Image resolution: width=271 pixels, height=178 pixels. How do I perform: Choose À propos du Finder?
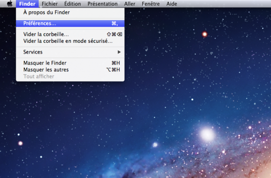[x=70, y=13]
